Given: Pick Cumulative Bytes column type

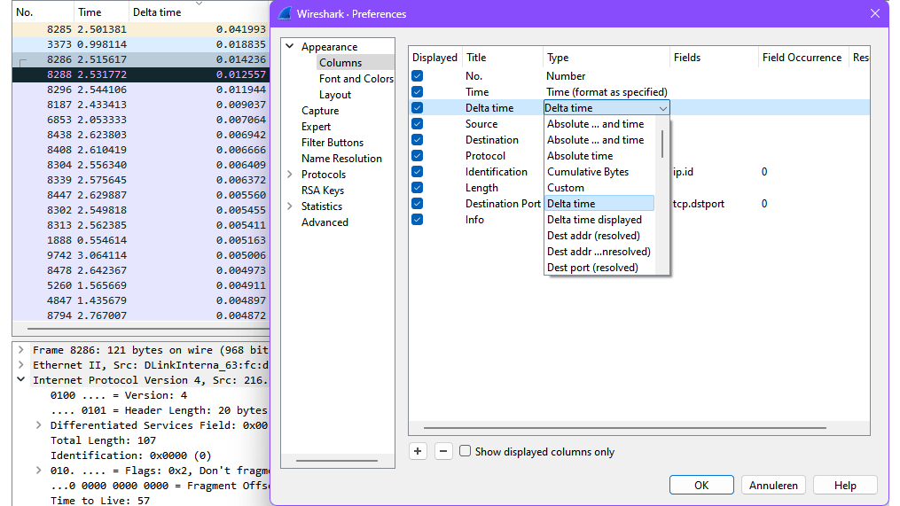Looking at the screenshot, I should point(587,172).
